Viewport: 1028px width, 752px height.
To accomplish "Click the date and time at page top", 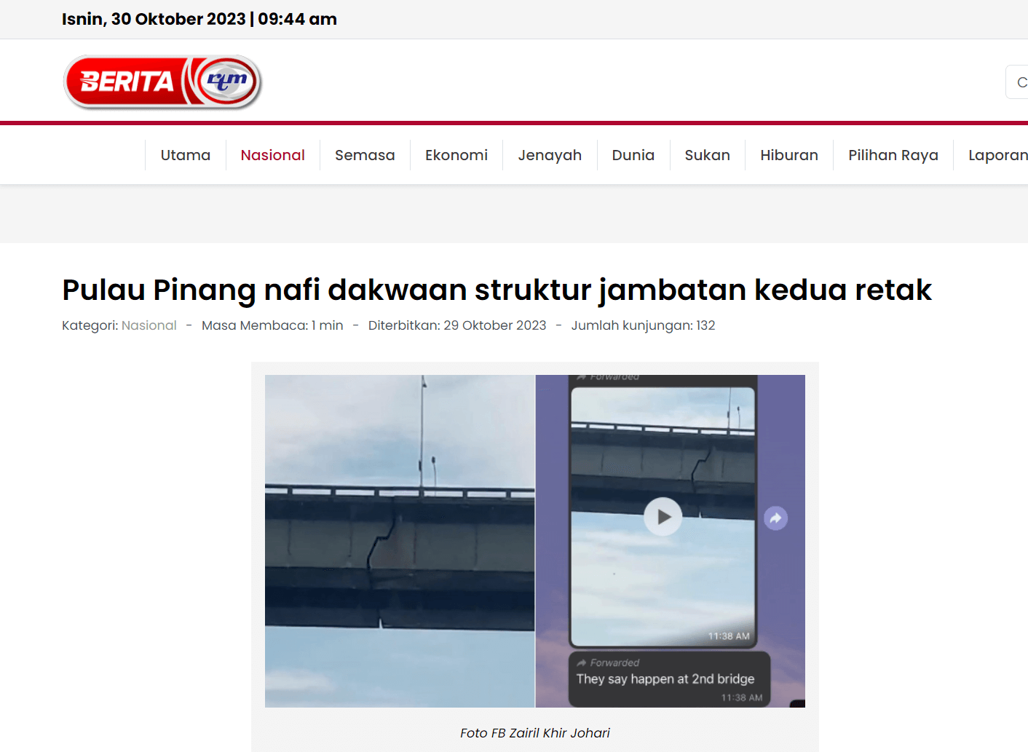I will (x=199, y=19).
